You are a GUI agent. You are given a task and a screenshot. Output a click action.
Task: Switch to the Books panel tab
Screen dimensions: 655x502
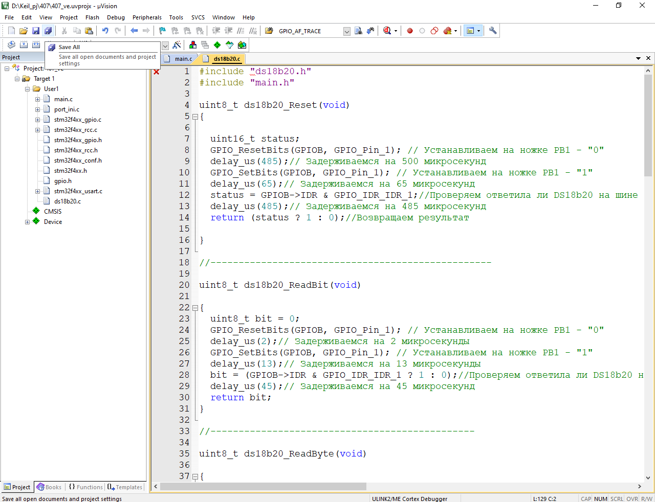coord(49,487)
